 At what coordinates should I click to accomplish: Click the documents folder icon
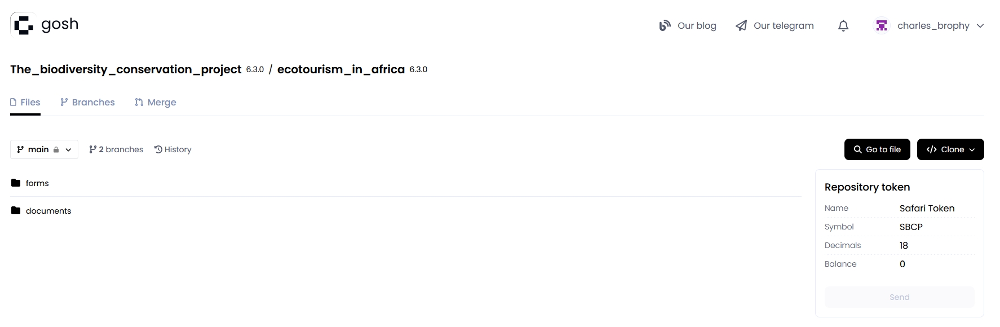pyautogui.click(x=16, y=211)
